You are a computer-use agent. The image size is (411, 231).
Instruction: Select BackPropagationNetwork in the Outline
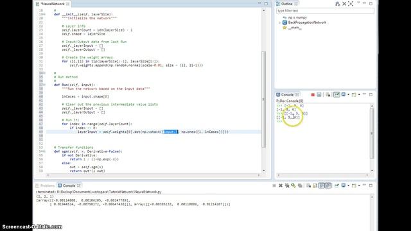coord(307,22)
